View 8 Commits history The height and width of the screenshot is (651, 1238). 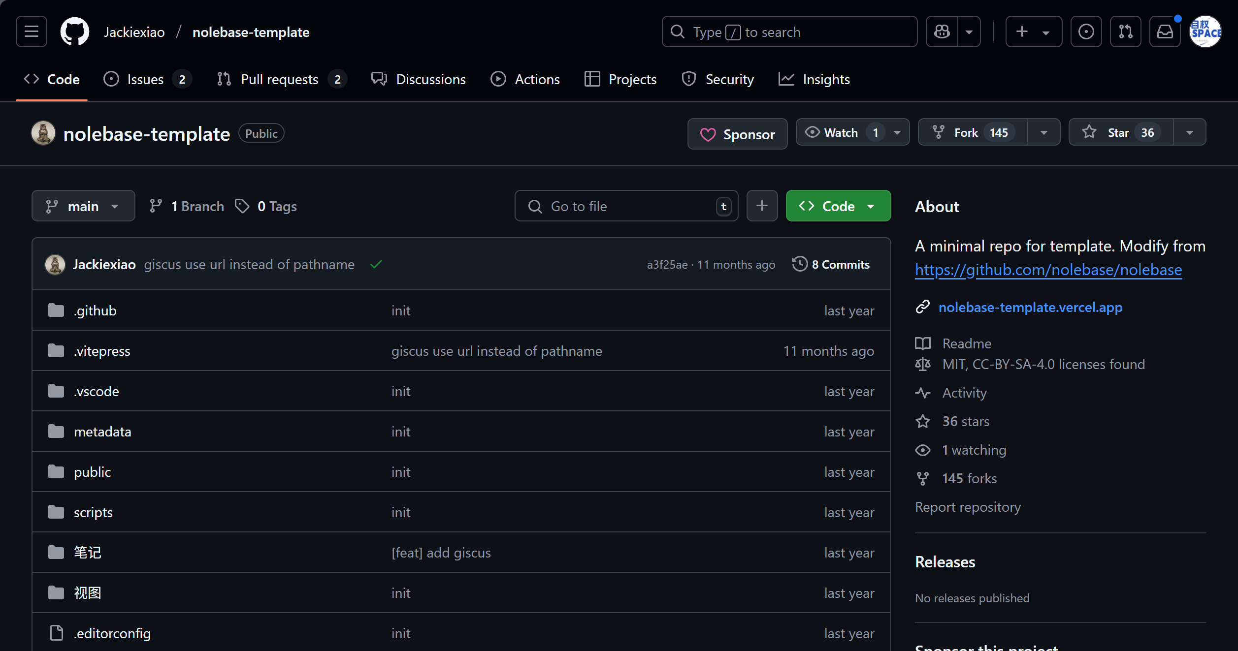[831, 264]
